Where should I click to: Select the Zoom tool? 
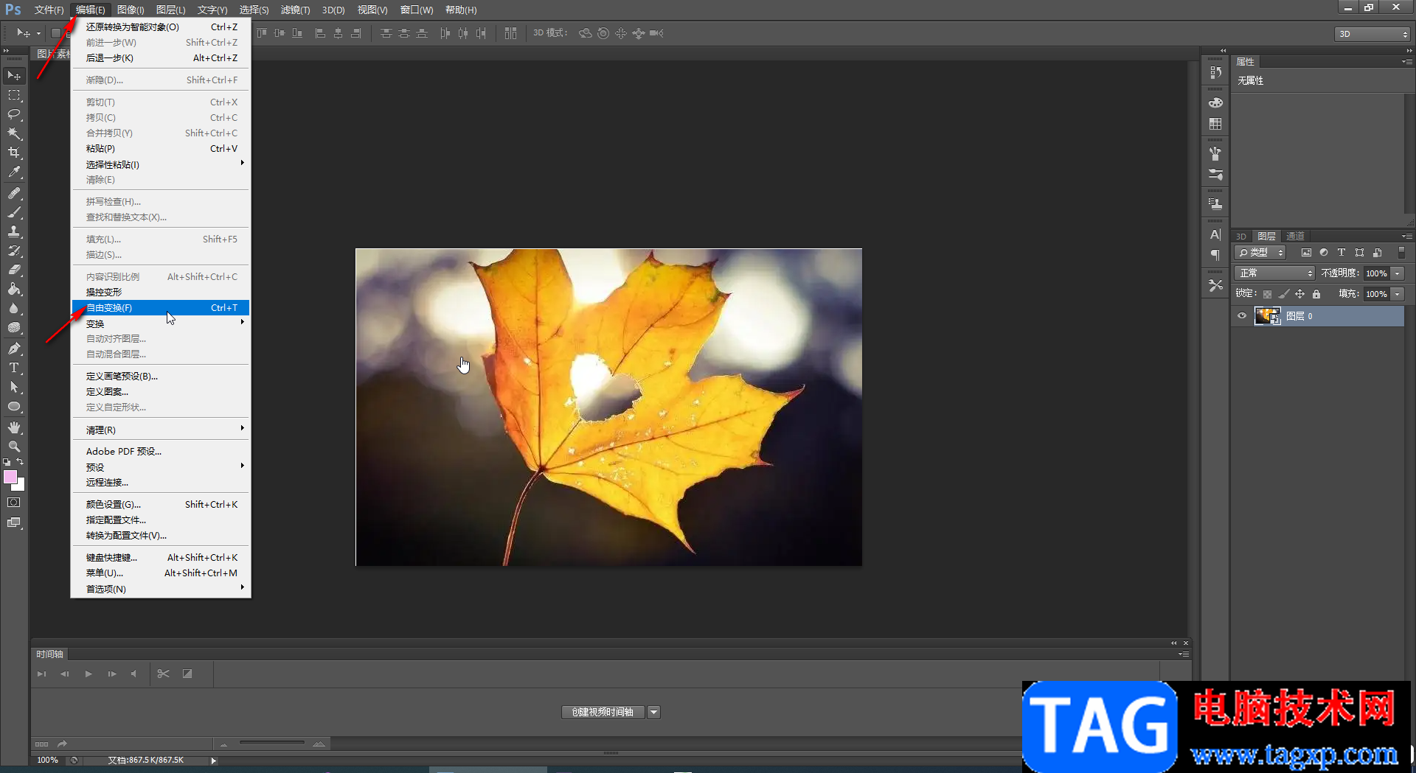pyautogui.click(x=14, y=447)
